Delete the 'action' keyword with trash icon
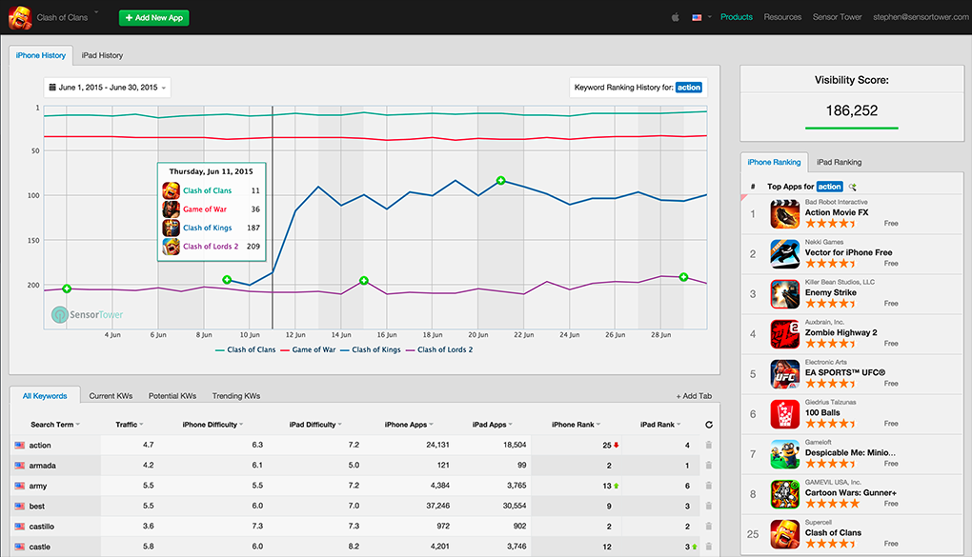Image resolution: width=972 pixels, height=557 pixels. pyautogui.click(x=708, y=446)
